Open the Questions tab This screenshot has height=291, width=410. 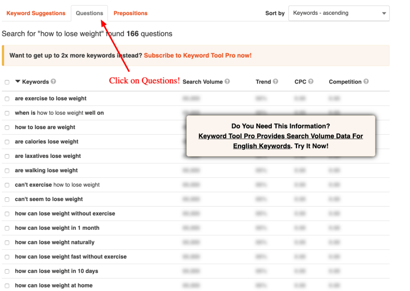coord(89,13)
